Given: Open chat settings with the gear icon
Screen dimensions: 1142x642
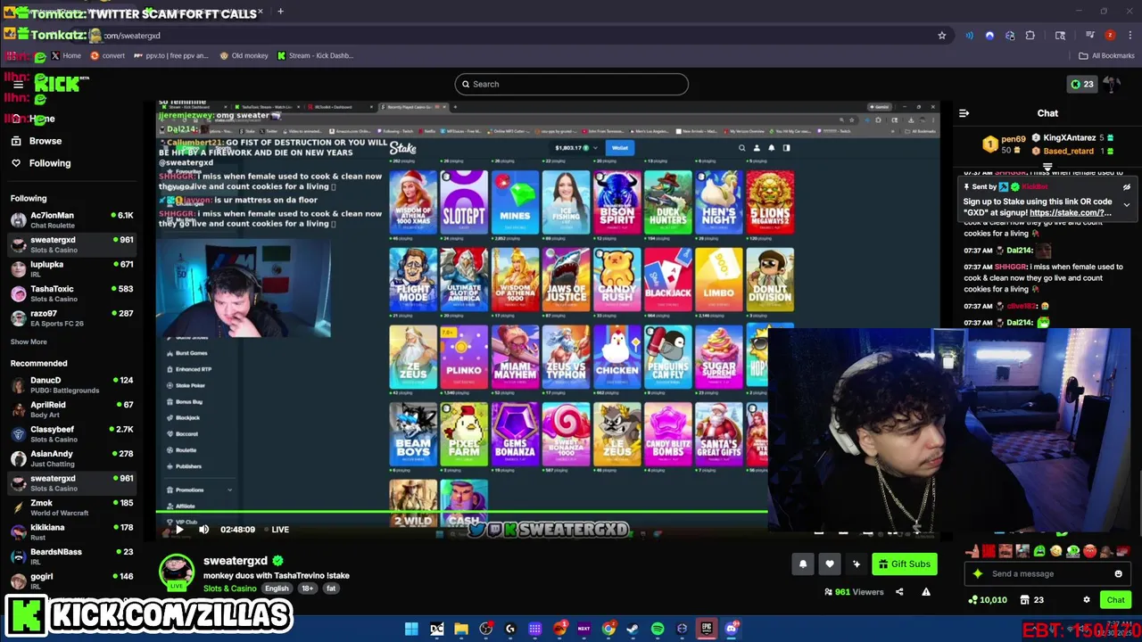Looking at the screenshot, I should (x=1086, y=600).
